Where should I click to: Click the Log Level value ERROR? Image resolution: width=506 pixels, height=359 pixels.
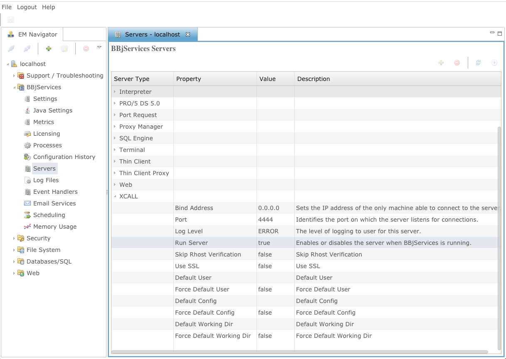pos(268,231)
